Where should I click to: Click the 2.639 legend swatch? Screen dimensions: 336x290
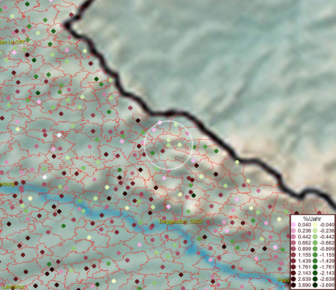point(293,279)
